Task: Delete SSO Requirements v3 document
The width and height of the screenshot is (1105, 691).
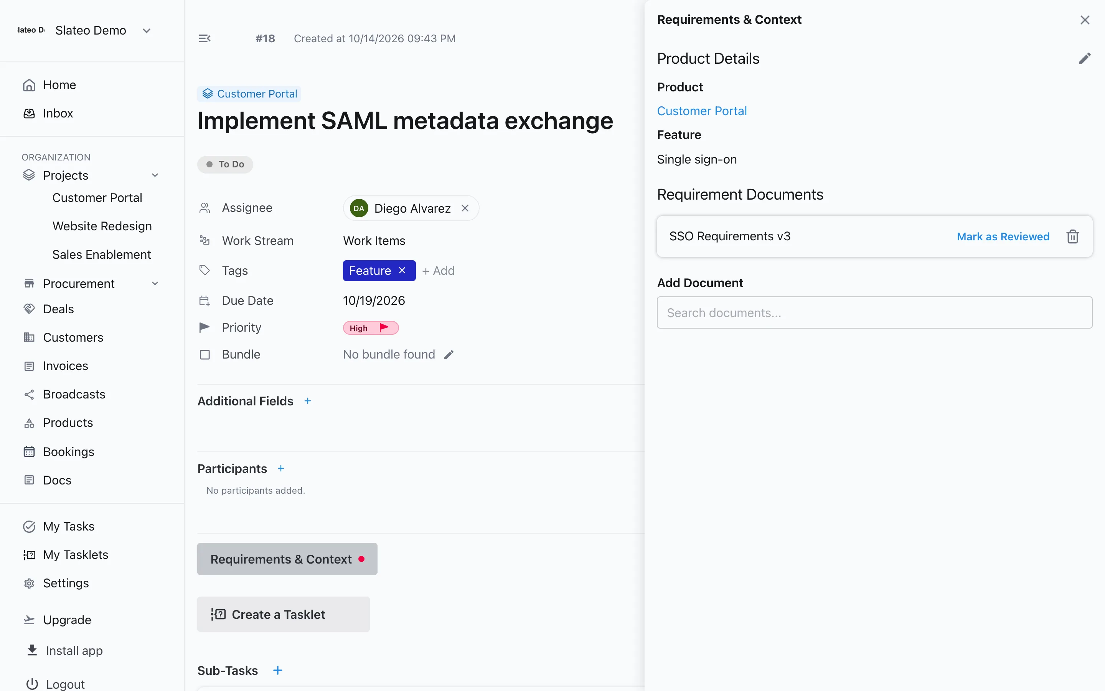Action: coord(1072,236)
